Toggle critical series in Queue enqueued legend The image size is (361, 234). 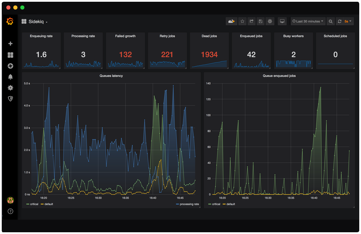pos(216,204)
